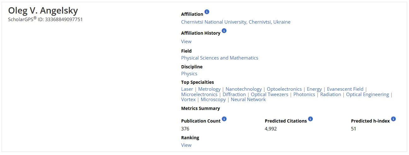The height and width of the screenshot is (155, 409).
Task: Select the Laser specialty
Action: tap(187, 89)
